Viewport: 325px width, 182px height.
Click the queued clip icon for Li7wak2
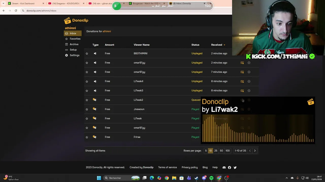[95, 100]
